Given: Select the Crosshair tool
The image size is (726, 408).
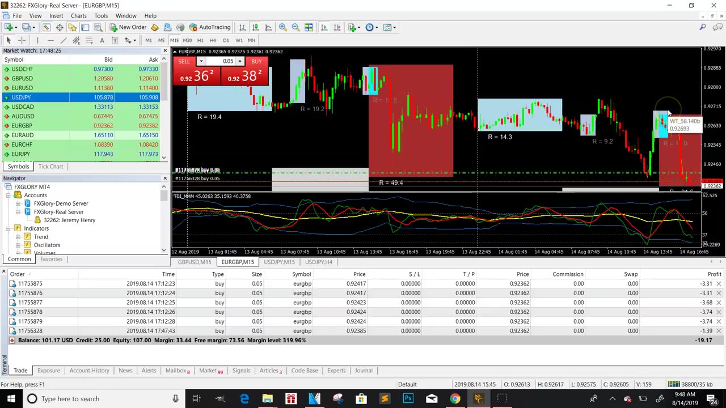Looking at the screenshot, I should (22, 40).
